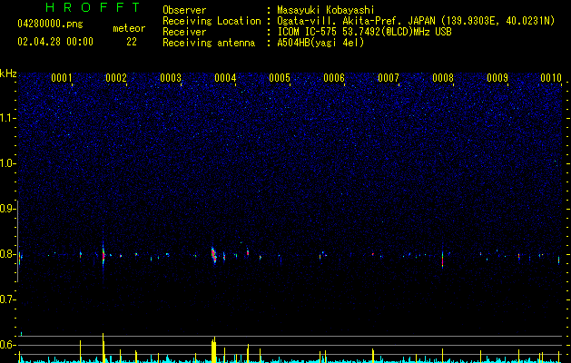The height and width of the screenshot is (363, 571).
Task: Click time marker 0010 on the spectrogram
Action: (x=551, y=78)
